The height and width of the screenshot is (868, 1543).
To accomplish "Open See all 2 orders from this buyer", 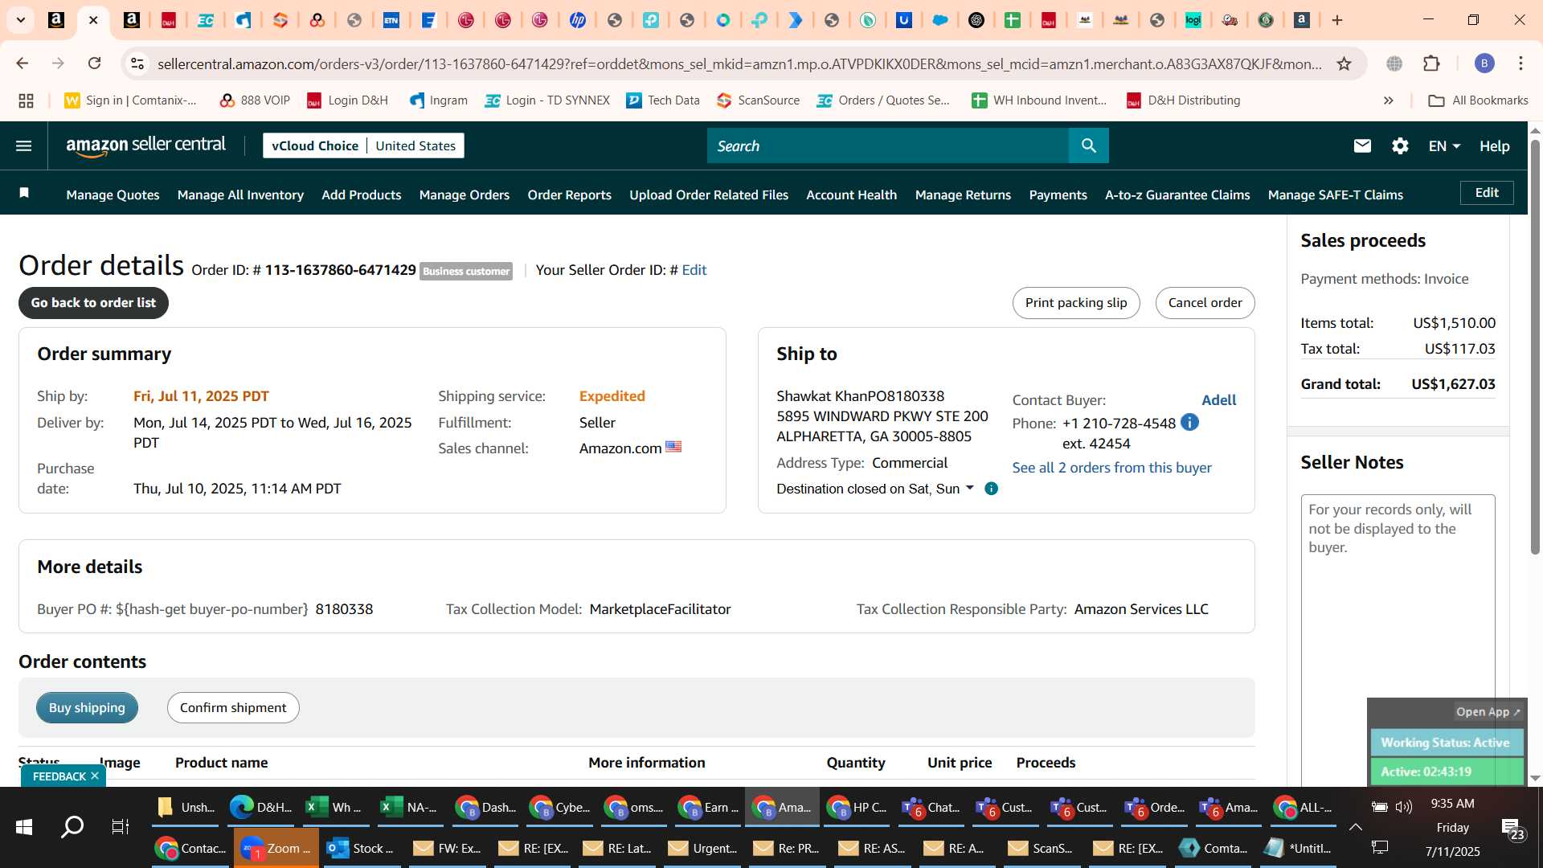I will coord(1111,468).
